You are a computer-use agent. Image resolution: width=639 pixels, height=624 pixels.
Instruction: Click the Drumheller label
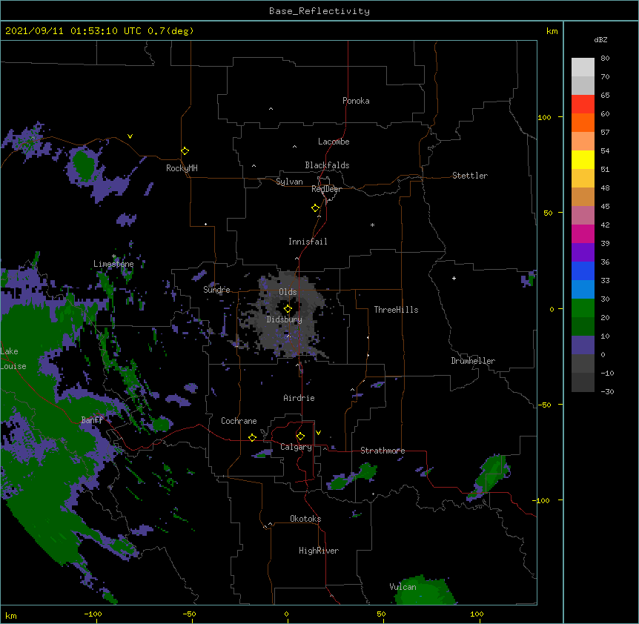[x=473, y=361]
